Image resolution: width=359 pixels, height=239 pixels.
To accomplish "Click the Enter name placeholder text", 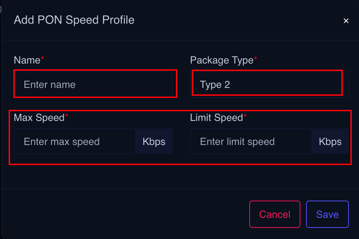I will click(x=50, y=85).
